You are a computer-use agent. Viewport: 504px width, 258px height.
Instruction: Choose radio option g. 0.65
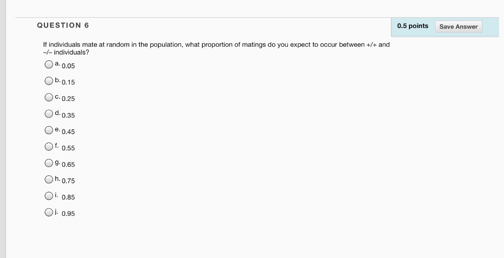click(x=49, y=163)
